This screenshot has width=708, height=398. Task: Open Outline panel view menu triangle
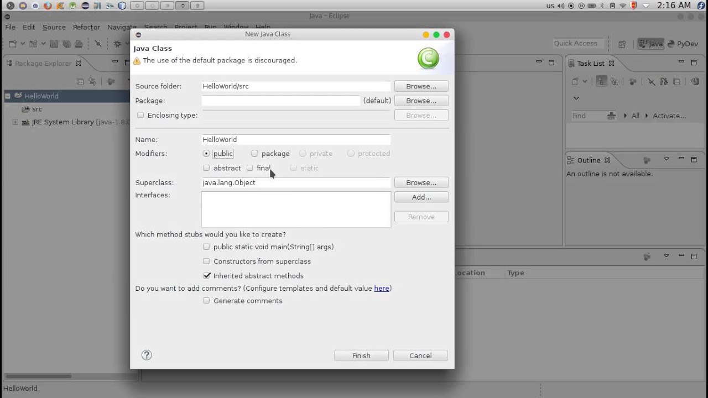point(667,160)
